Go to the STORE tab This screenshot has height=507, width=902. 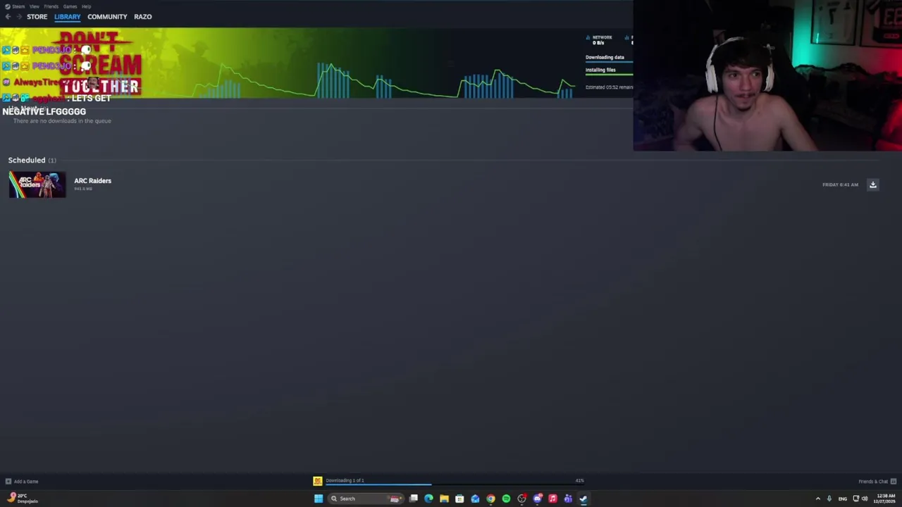37,17
